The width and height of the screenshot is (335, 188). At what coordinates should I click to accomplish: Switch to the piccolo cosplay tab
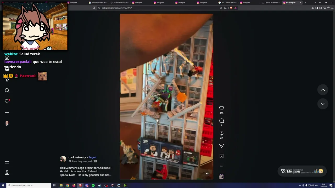click(x=98, y=3)
